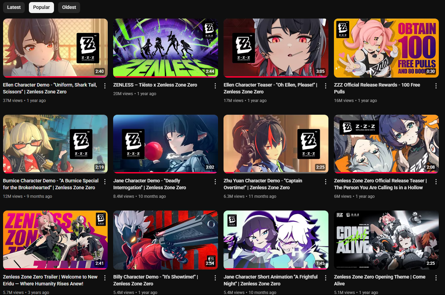Open kebab menu beside Jane Character Demo
The width and height of the screenshot is (445, 295).
215,182
